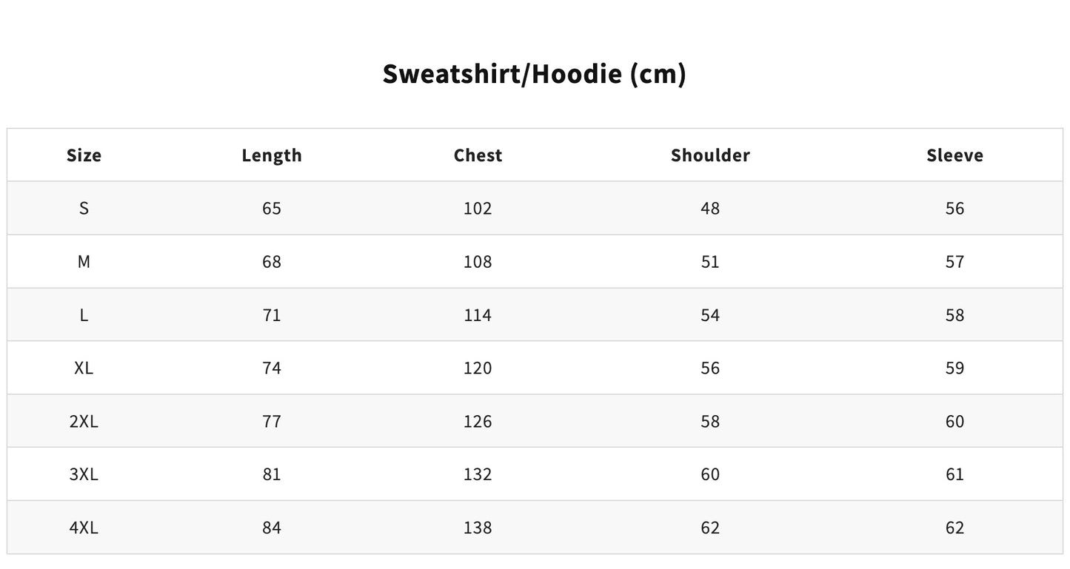Viewport: 1070px width, 569px height.
Task: Click chest value 126 for size 2XL
Action: click(478, 422)
